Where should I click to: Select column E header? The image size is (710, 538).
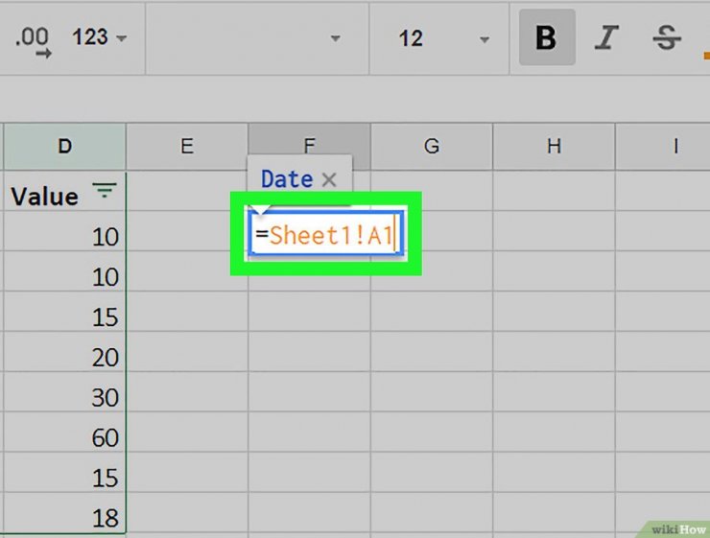(187, 146)
